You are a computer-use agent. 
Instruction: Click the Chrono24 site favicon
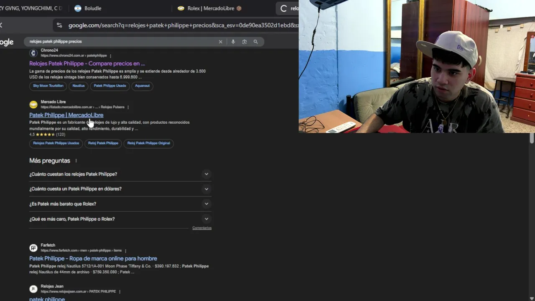click(33, 53)
